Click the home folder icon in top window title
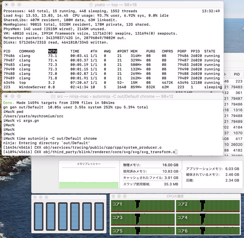 pos(91,5)
